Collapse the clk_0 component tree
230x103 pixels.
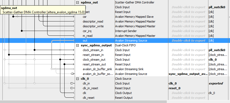(x=78, y=79)
